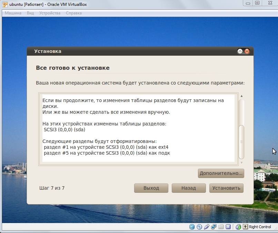Screen dimensions: 278x233
Task: Maximize the VirtualBox window
Action: coord(257,3)
